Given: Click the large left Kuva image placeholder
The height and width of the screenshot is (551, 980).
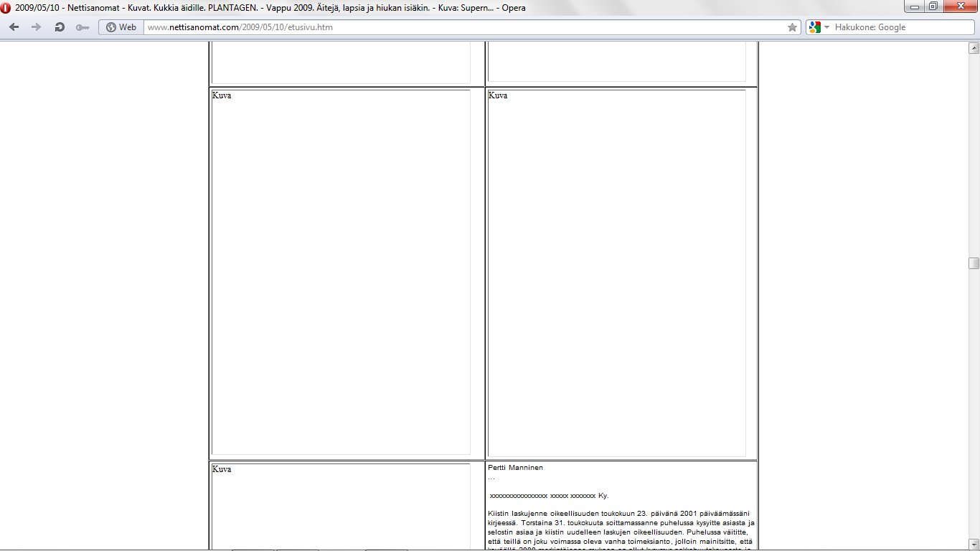Looking at the screenshot, I should click(341, 273).
